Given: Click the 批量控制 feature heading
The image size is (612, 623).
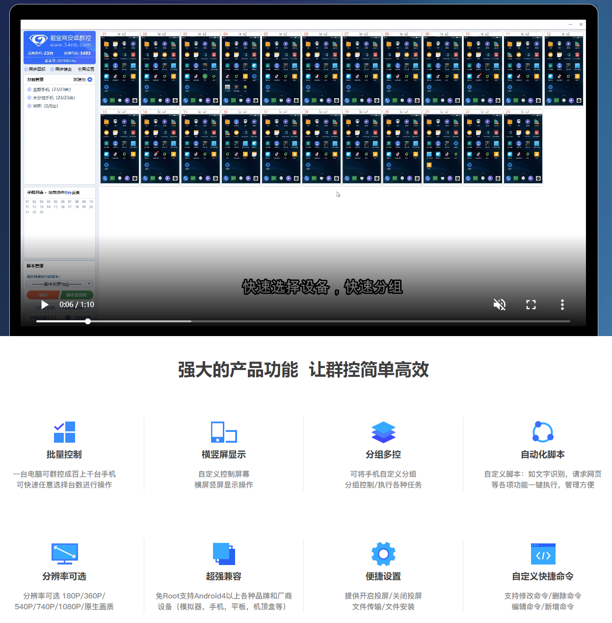Looking at the screenshot, I should coord(64,454).
